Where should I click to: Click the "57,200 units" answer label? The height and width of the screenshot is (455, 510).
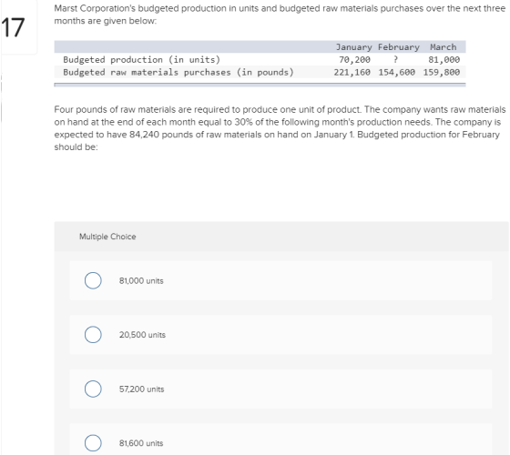tap(141, 389)
